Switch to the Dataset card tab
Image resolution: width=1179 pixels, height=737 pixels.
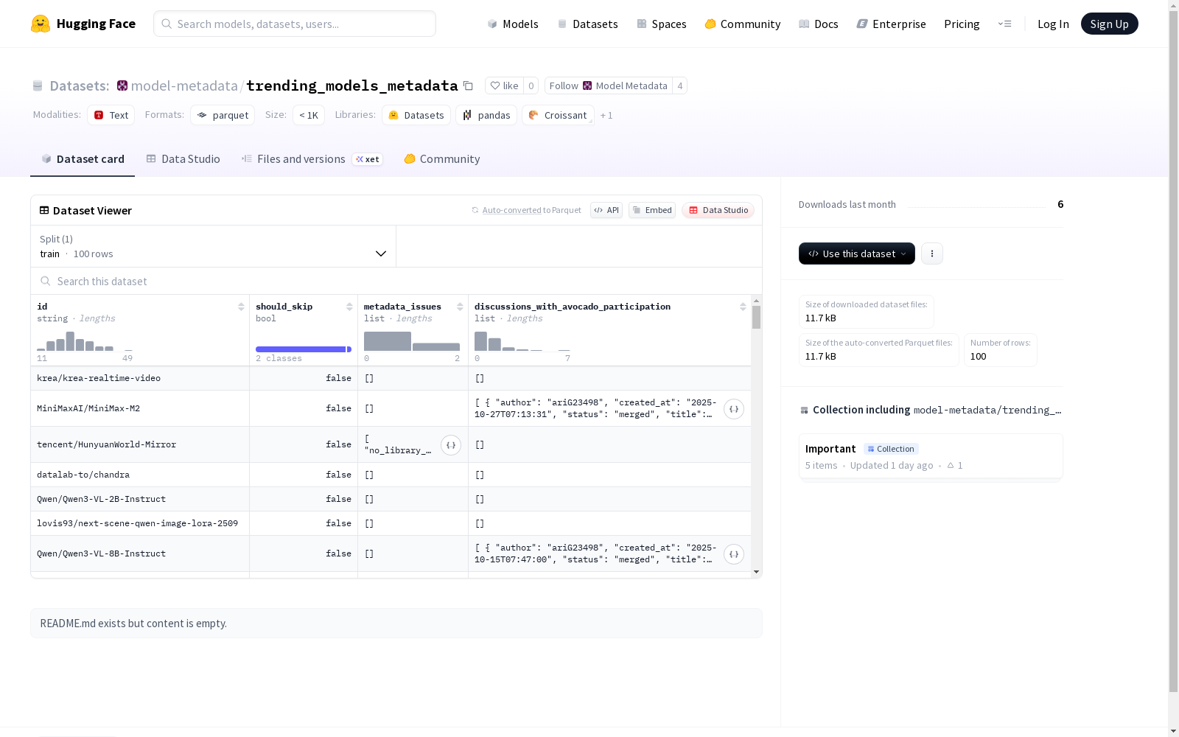[x=83, y=159]
